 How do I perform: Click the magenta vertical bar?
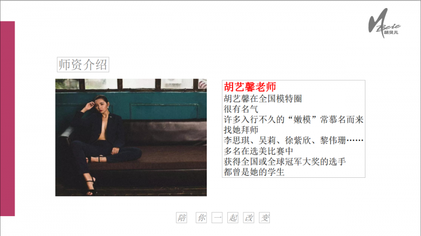[x=8, y=119]
